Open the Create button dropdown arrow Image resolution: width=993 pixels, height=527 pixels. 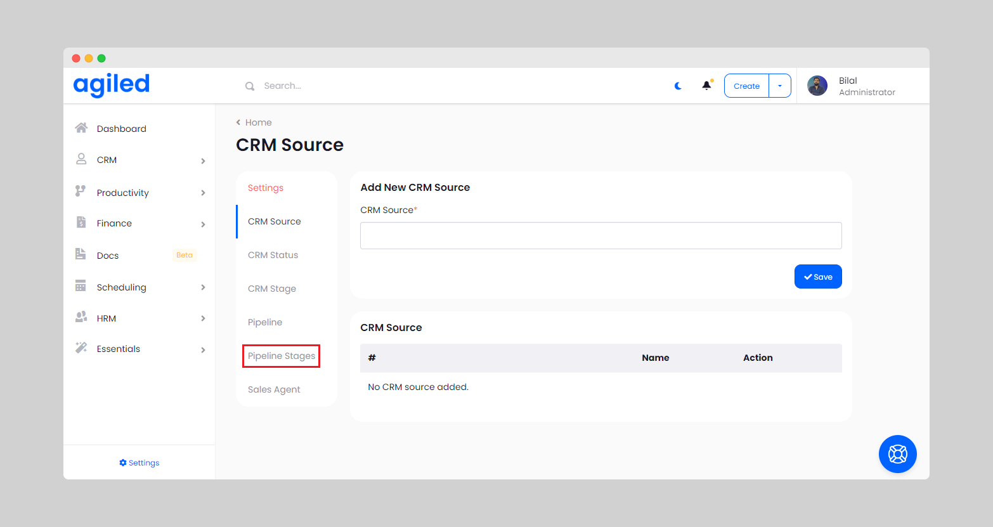[780, 86]
